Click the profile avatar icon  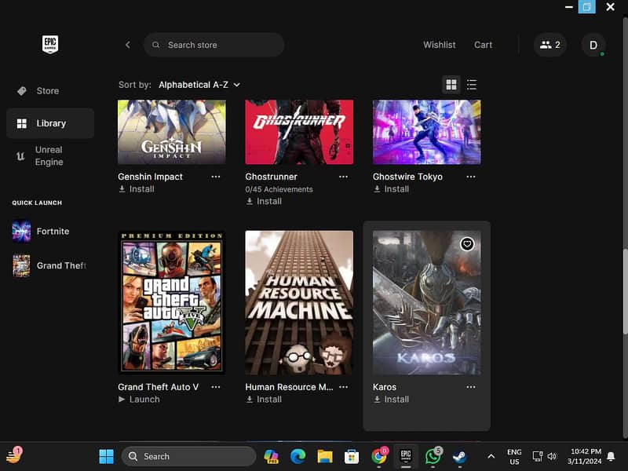point(593,45)
